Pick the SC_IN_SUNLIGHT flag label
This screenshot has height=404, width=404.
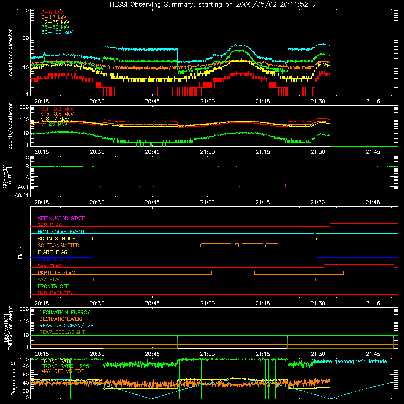[58, 238]
